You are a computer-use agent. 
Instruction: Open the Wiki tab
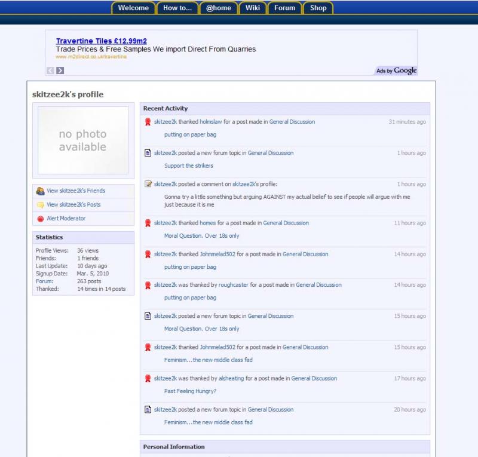point(252,8)
